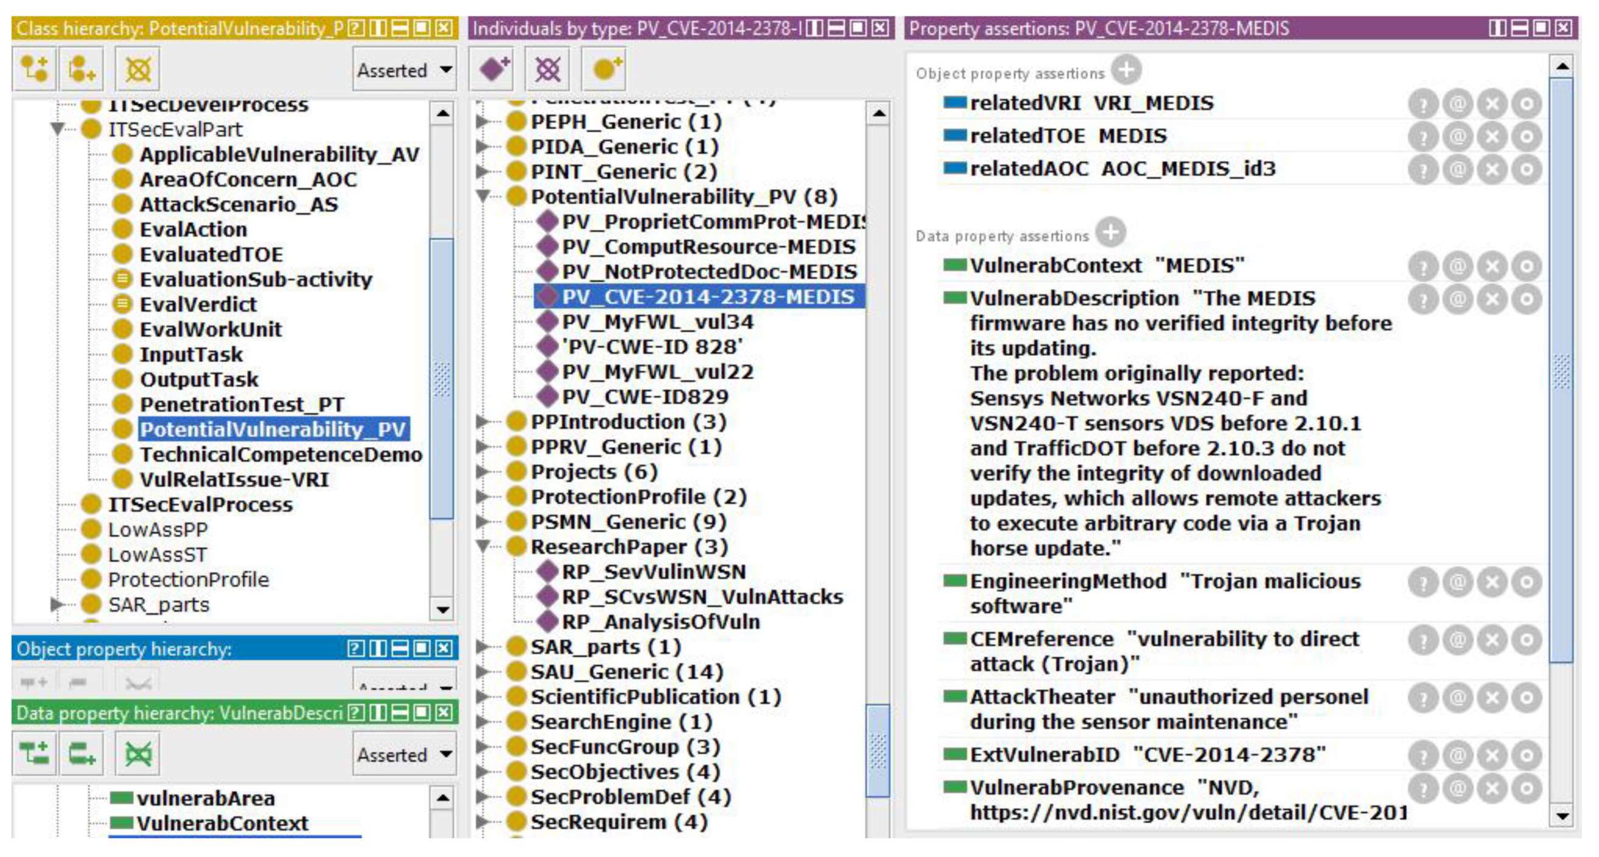The image size is (1599, 857).
Task: Click the property assertions scroll down arrow
Action: coord(1562,816)
